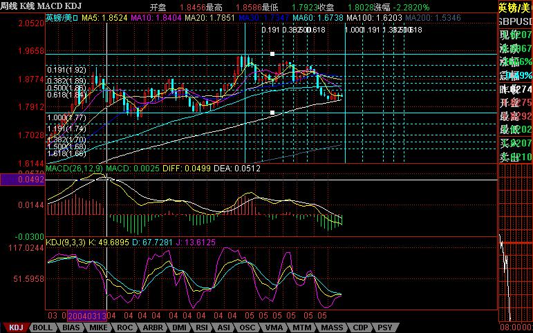
Task: Click the 0.382(1.89) Fibonacci level label
Action: point(66,81)
